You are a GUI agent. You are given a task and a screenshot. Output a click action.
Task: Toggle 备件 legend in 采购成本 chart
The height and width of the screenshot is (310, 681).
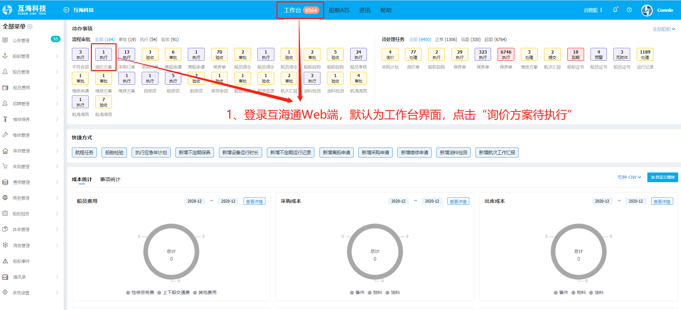(x=357, y=292)
